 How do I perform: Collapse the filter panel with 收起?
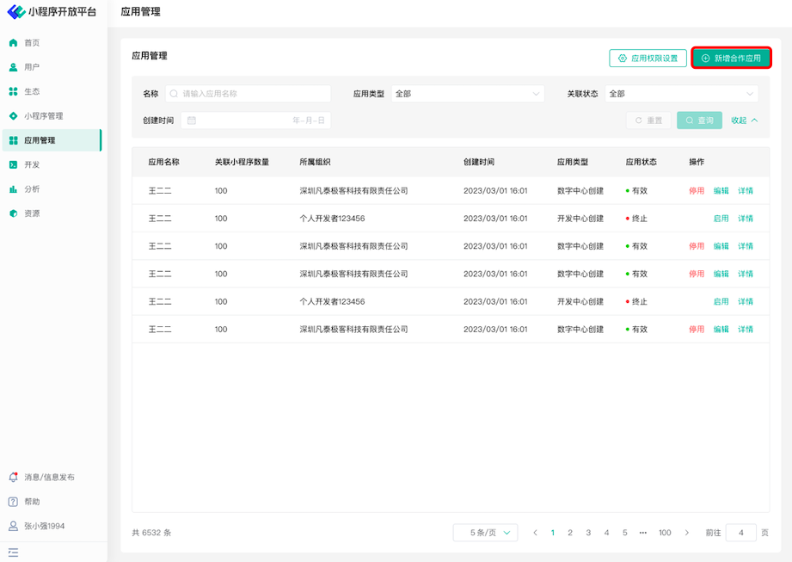[744, 120]
